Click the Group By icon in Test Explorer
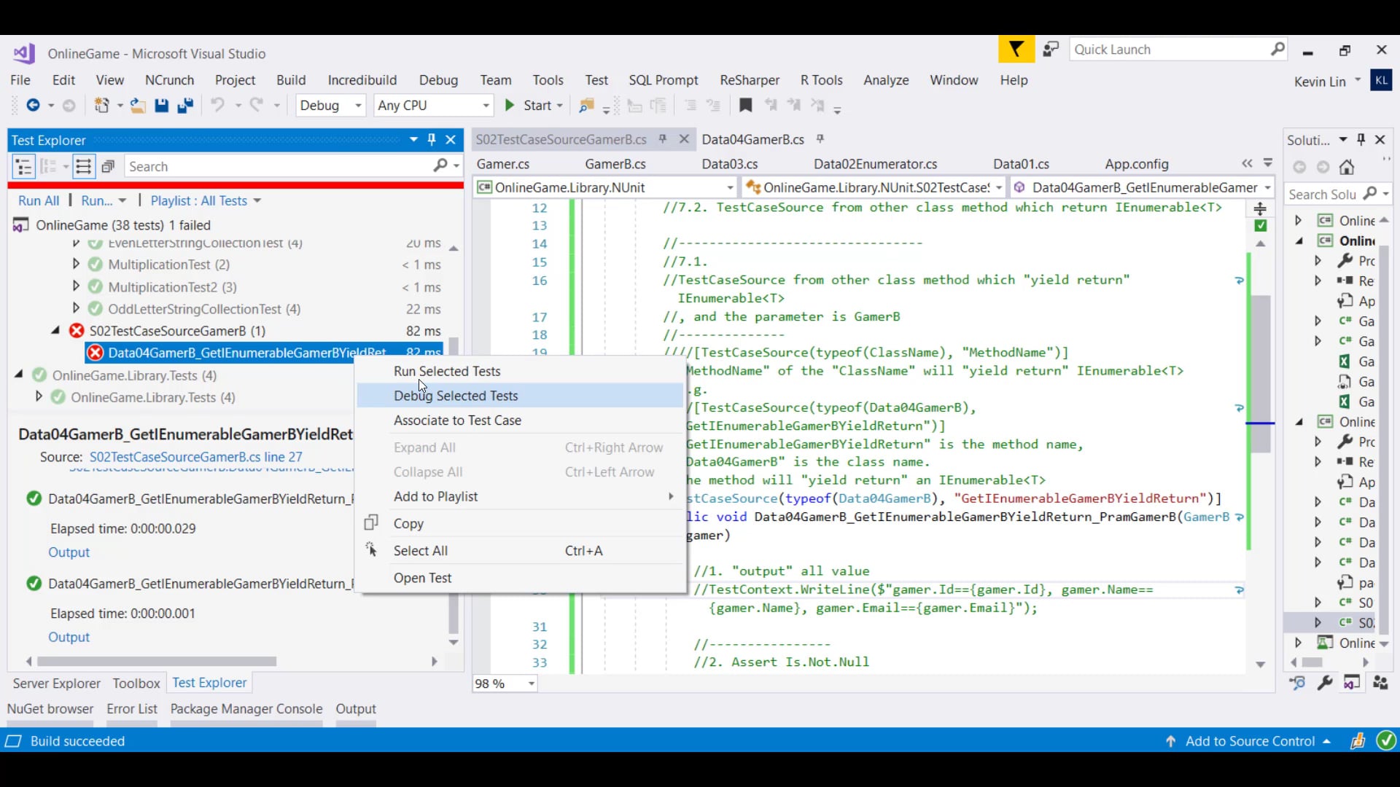This screenshot has height=787, width=1400. click(49, 166)
